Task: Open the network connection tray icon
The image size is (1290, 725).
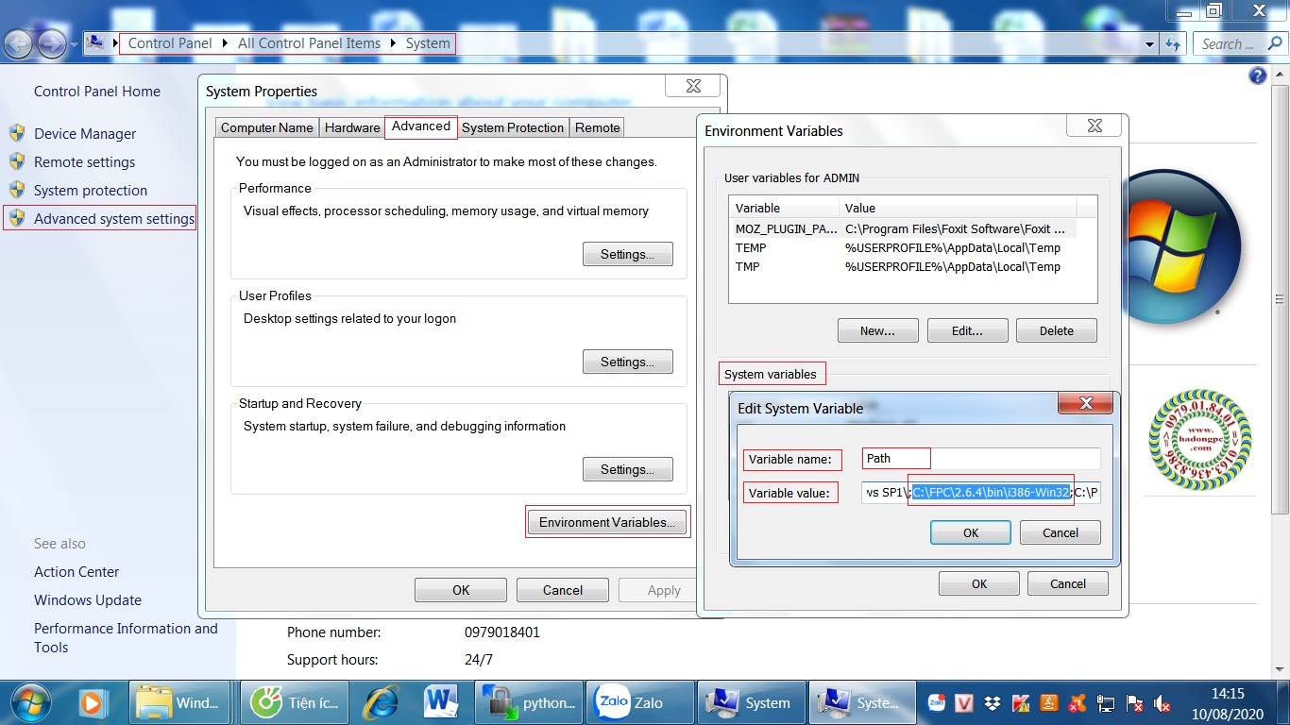Action: tap(1106, 703)
